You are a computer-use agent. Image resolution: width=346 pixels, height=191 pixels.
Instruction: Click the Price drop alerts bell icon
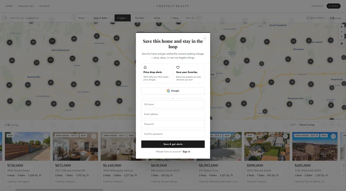pyautogui.click(x=145, y=67)
